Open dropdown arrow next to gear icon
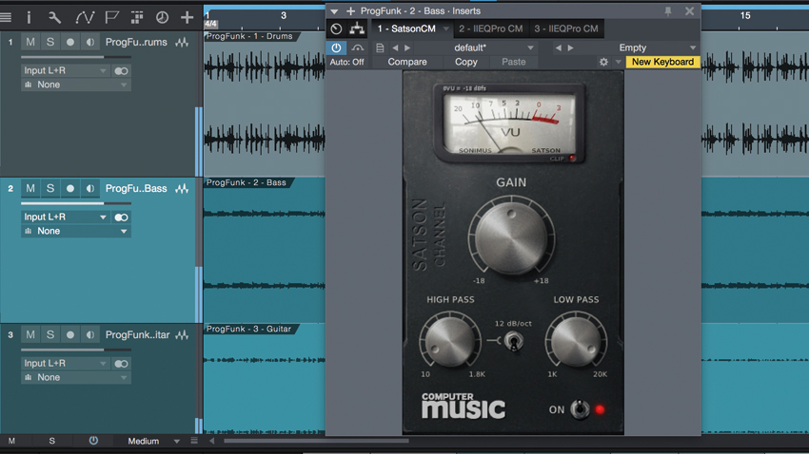This screenshot has width=809, height=454. click(x=618, y=63)
